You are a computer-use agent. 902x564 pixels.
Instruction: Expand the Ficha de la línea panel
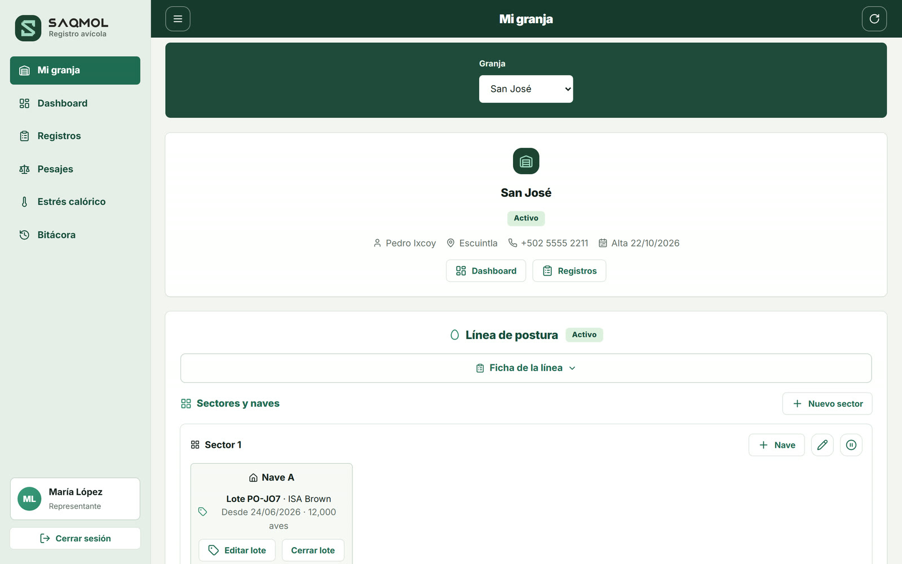tap(526, 368)
